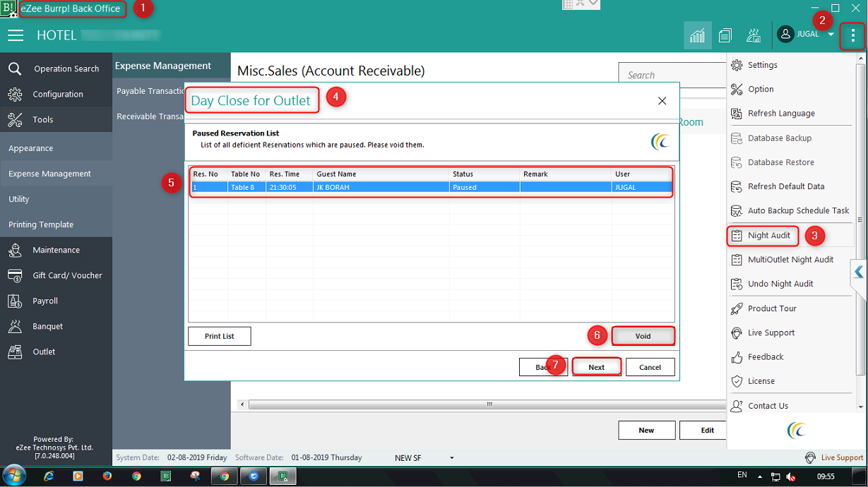Click the Cancel button in dialog
The image size is (868, 487).
(650, 367)
